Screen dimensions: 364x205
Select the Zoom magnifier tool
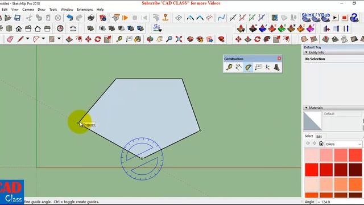(169, 39)
